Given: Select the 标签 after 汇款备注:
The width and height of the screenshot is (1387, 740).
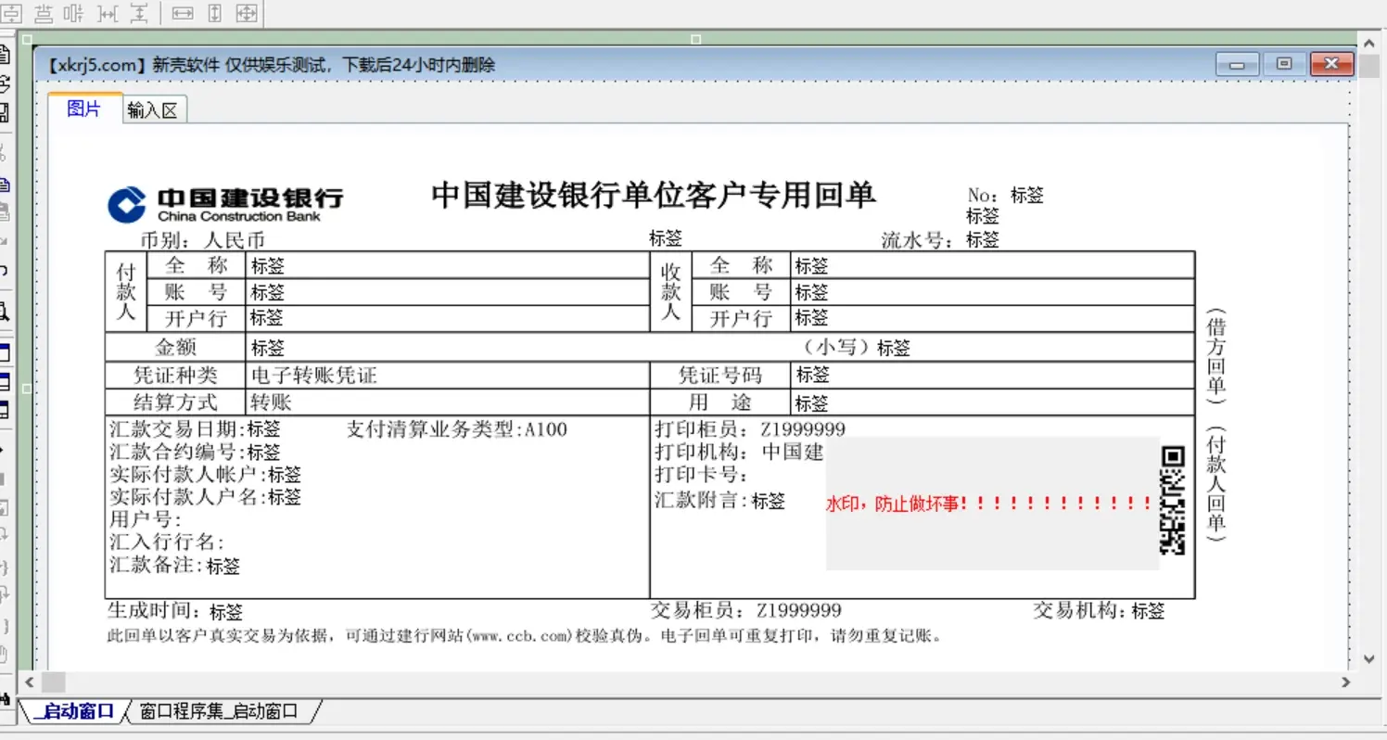Looking at the screenshot, I should coord(223,566).
